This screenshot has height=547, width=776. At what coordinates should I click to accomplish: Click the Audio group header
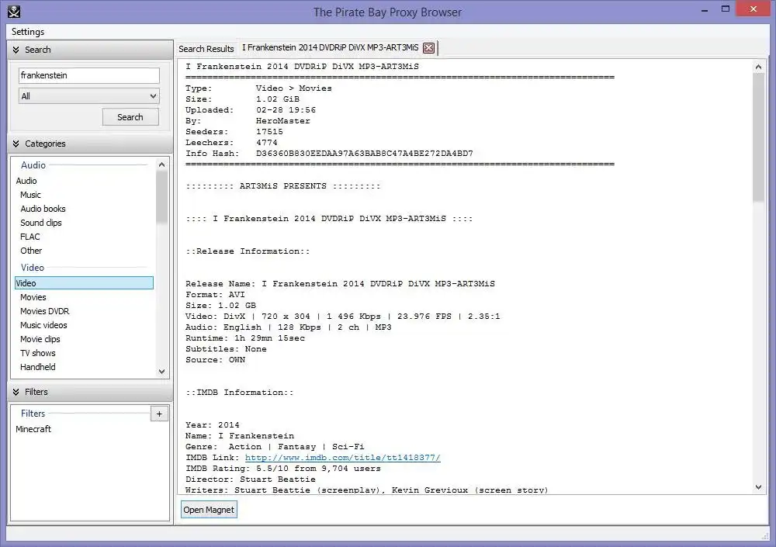point(33,165)
